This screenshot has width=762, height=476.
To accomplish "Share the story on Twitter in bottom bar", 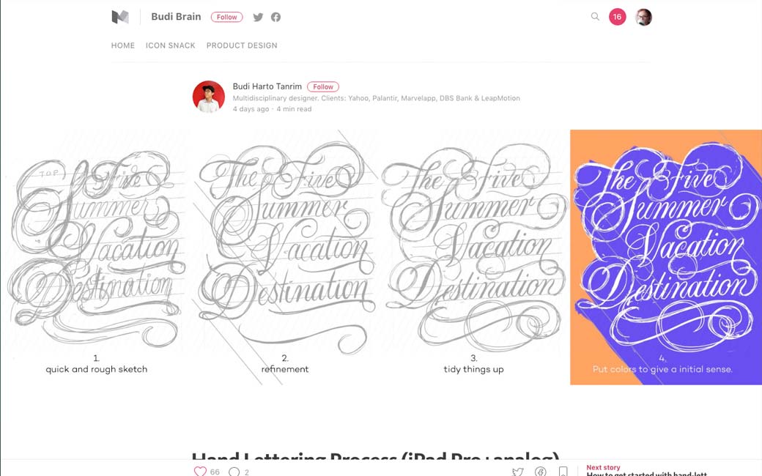I will (x=518, y=471).
